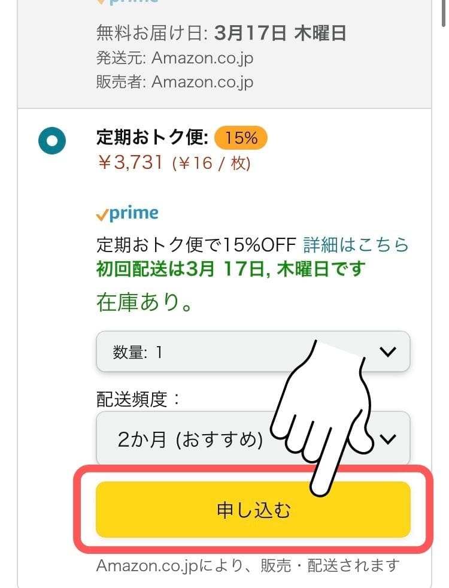Click the 販売者: Amazon.co.jp seller text
449x588 pixels.
(x=175, y=82)
